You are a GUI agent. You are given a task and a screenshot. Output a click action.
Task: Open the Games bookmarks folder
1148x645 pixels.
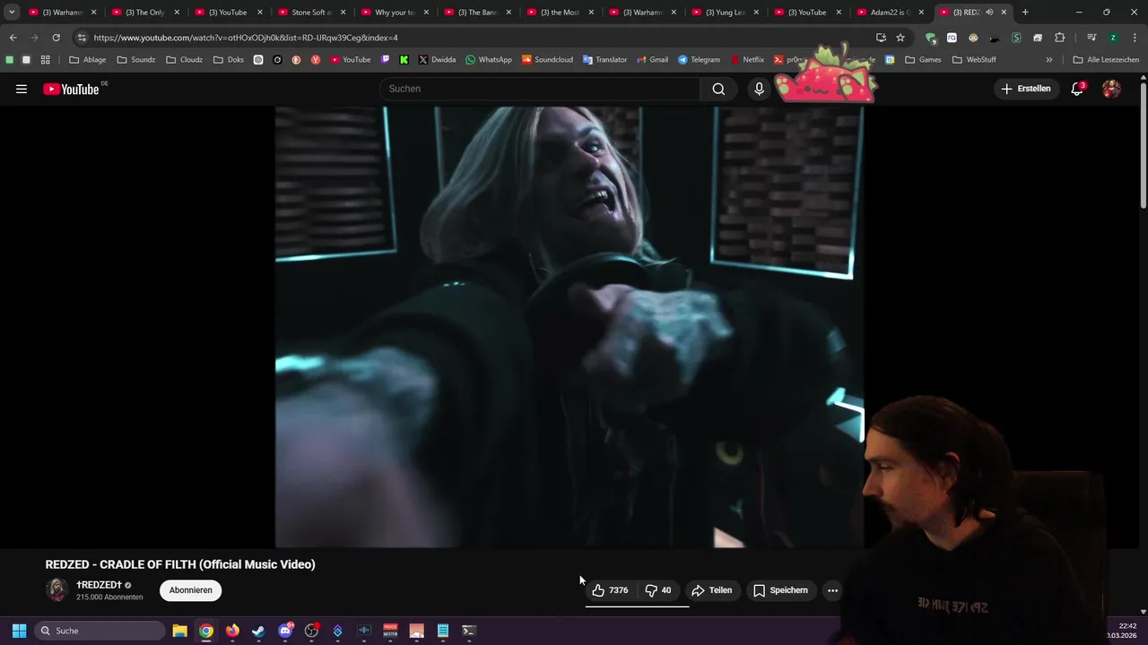point(923,60)
